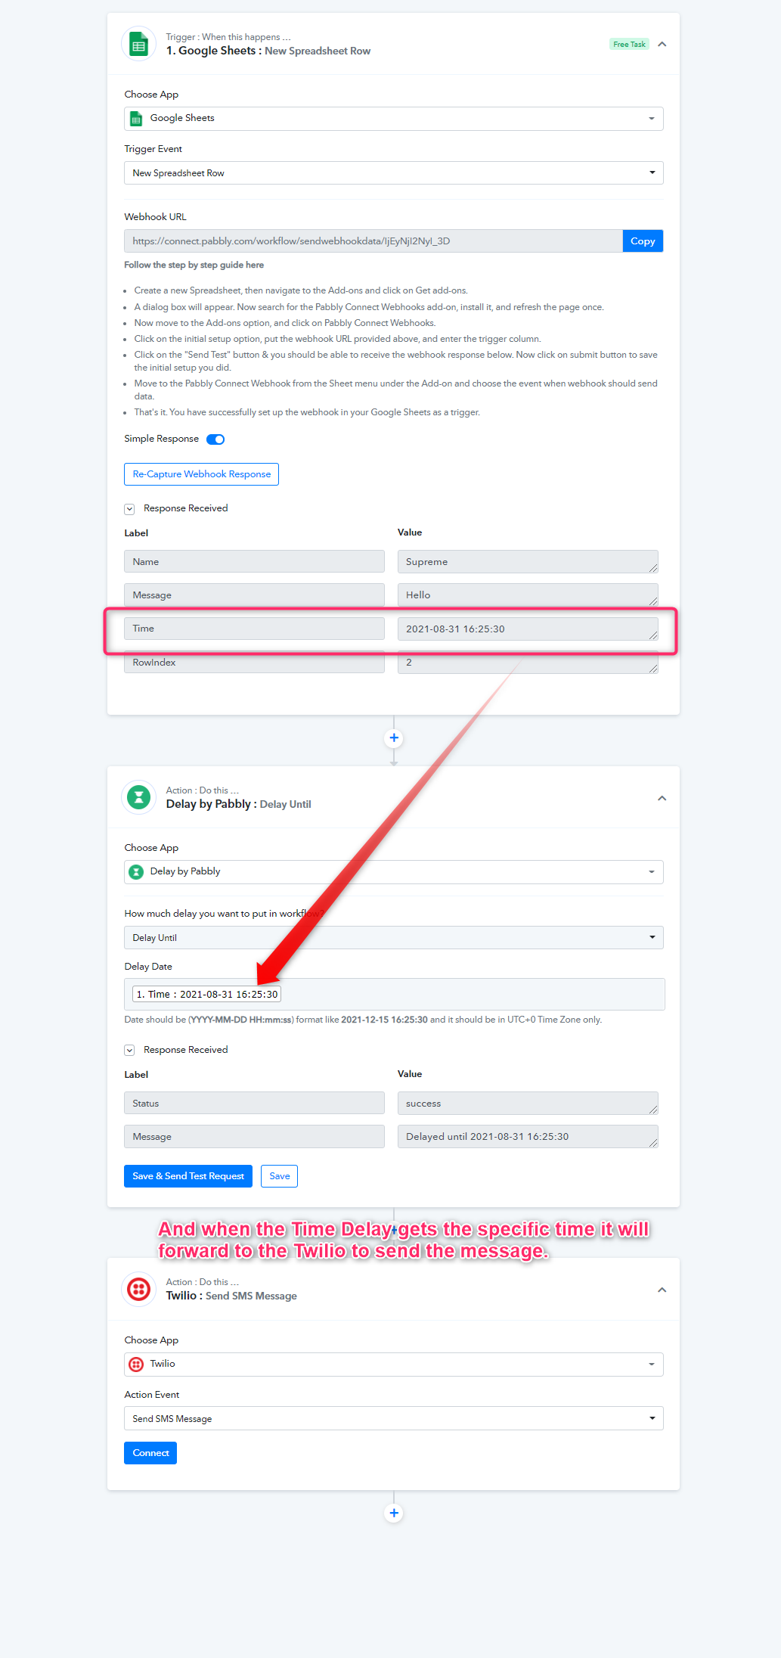Collapse the Twilio action panel
This screenshot has height=1658, width=781.
(662, 1290)
